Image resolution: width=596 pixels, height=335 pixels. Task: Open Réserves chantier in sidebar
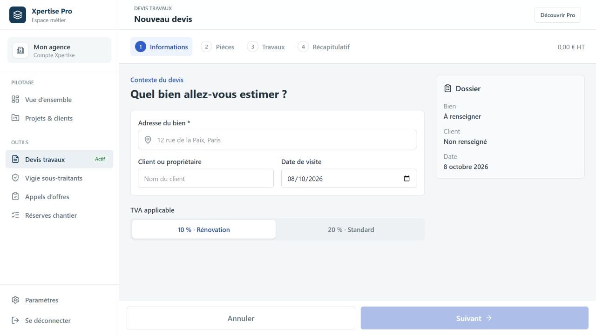[60, 215]
